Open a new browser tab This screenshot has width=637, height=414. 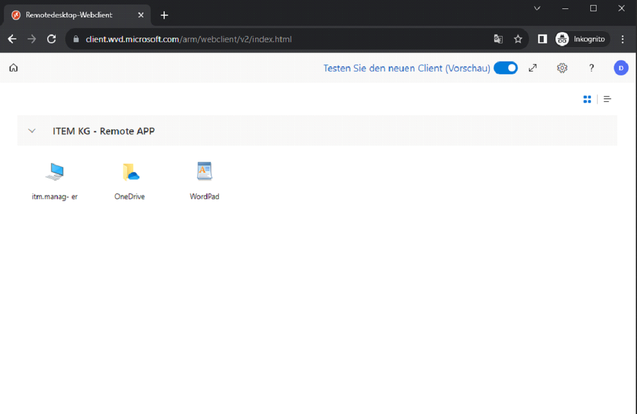164,15
